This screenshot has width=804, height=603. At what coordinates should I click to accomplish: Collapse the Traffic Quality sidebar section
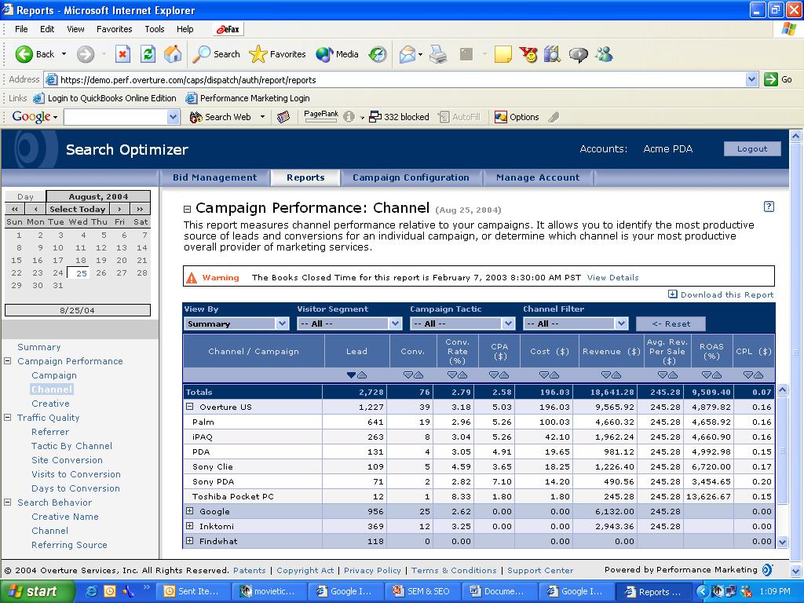tap(8, 418)
